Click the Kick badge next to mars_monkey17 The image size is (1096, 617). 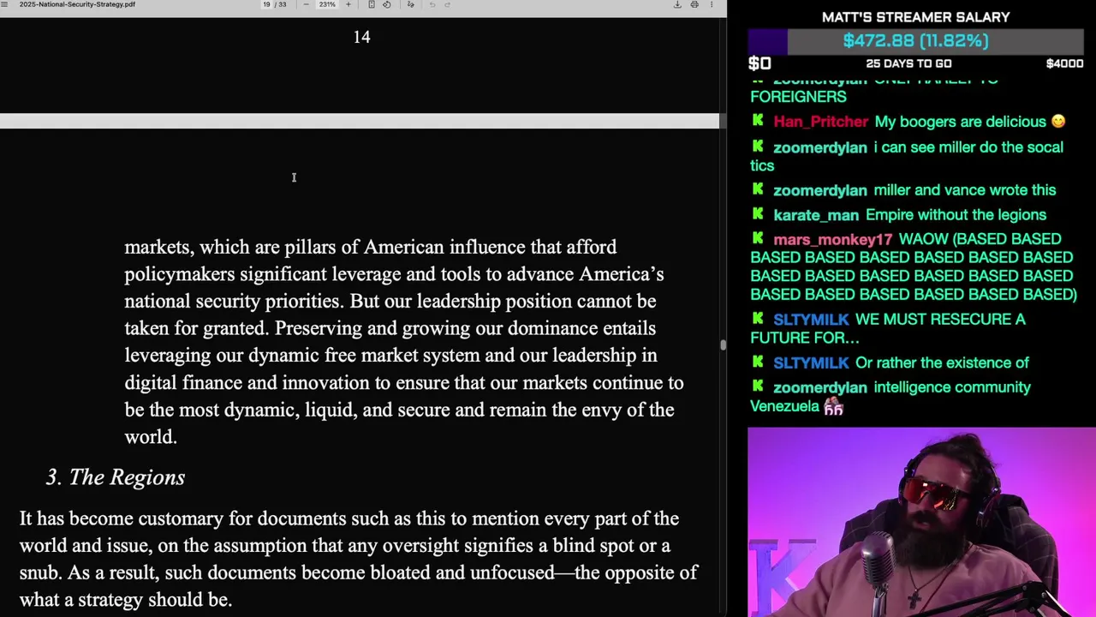click(758, 238)
